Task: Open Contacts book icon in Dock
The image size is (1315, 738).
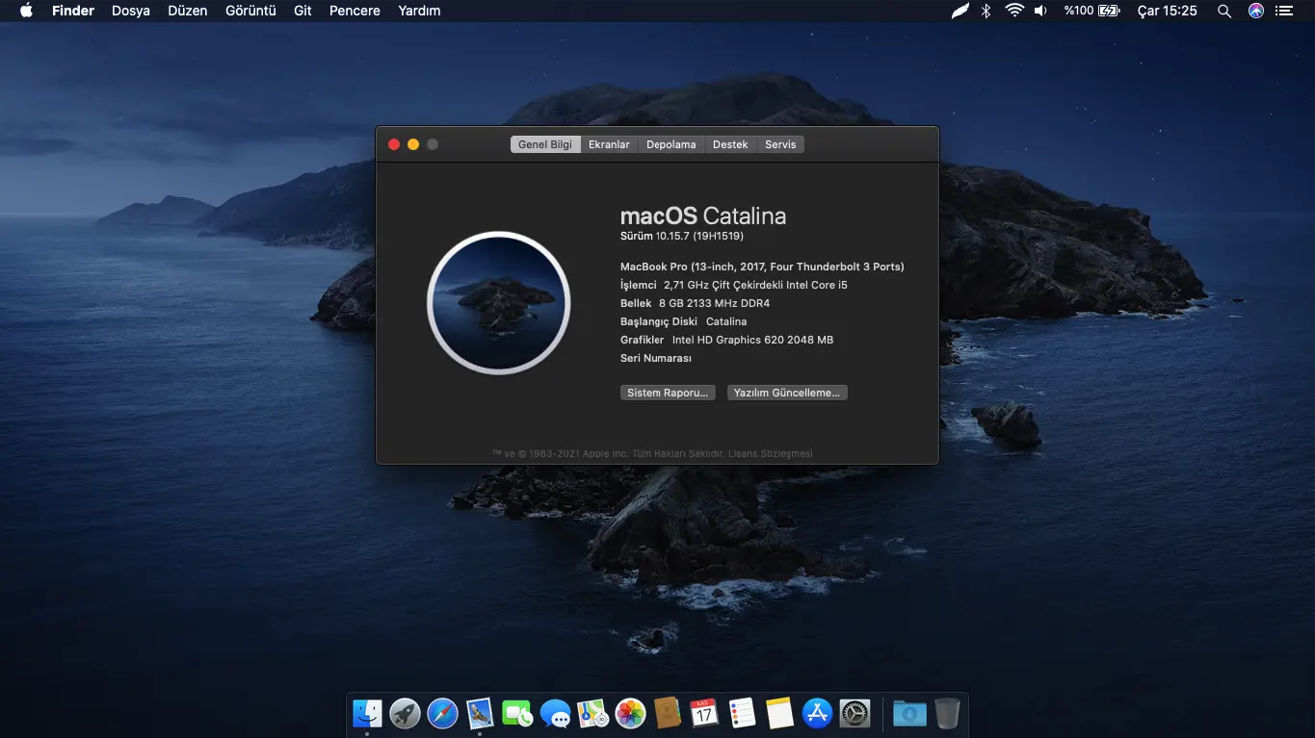Action: click(668, 713)
